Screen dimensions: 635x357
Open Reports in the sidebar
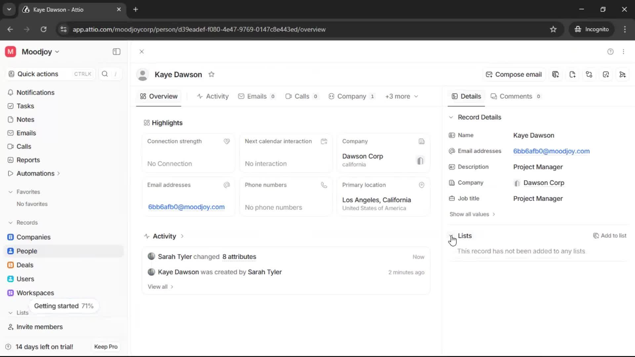click(28, 160)
